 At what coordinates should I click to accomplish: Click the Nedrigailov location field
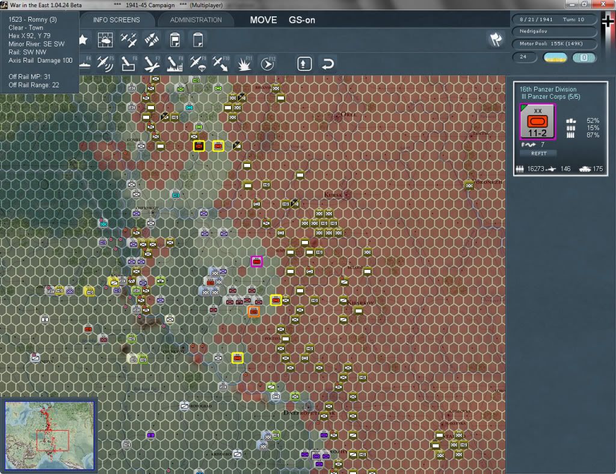click(553, 31)
